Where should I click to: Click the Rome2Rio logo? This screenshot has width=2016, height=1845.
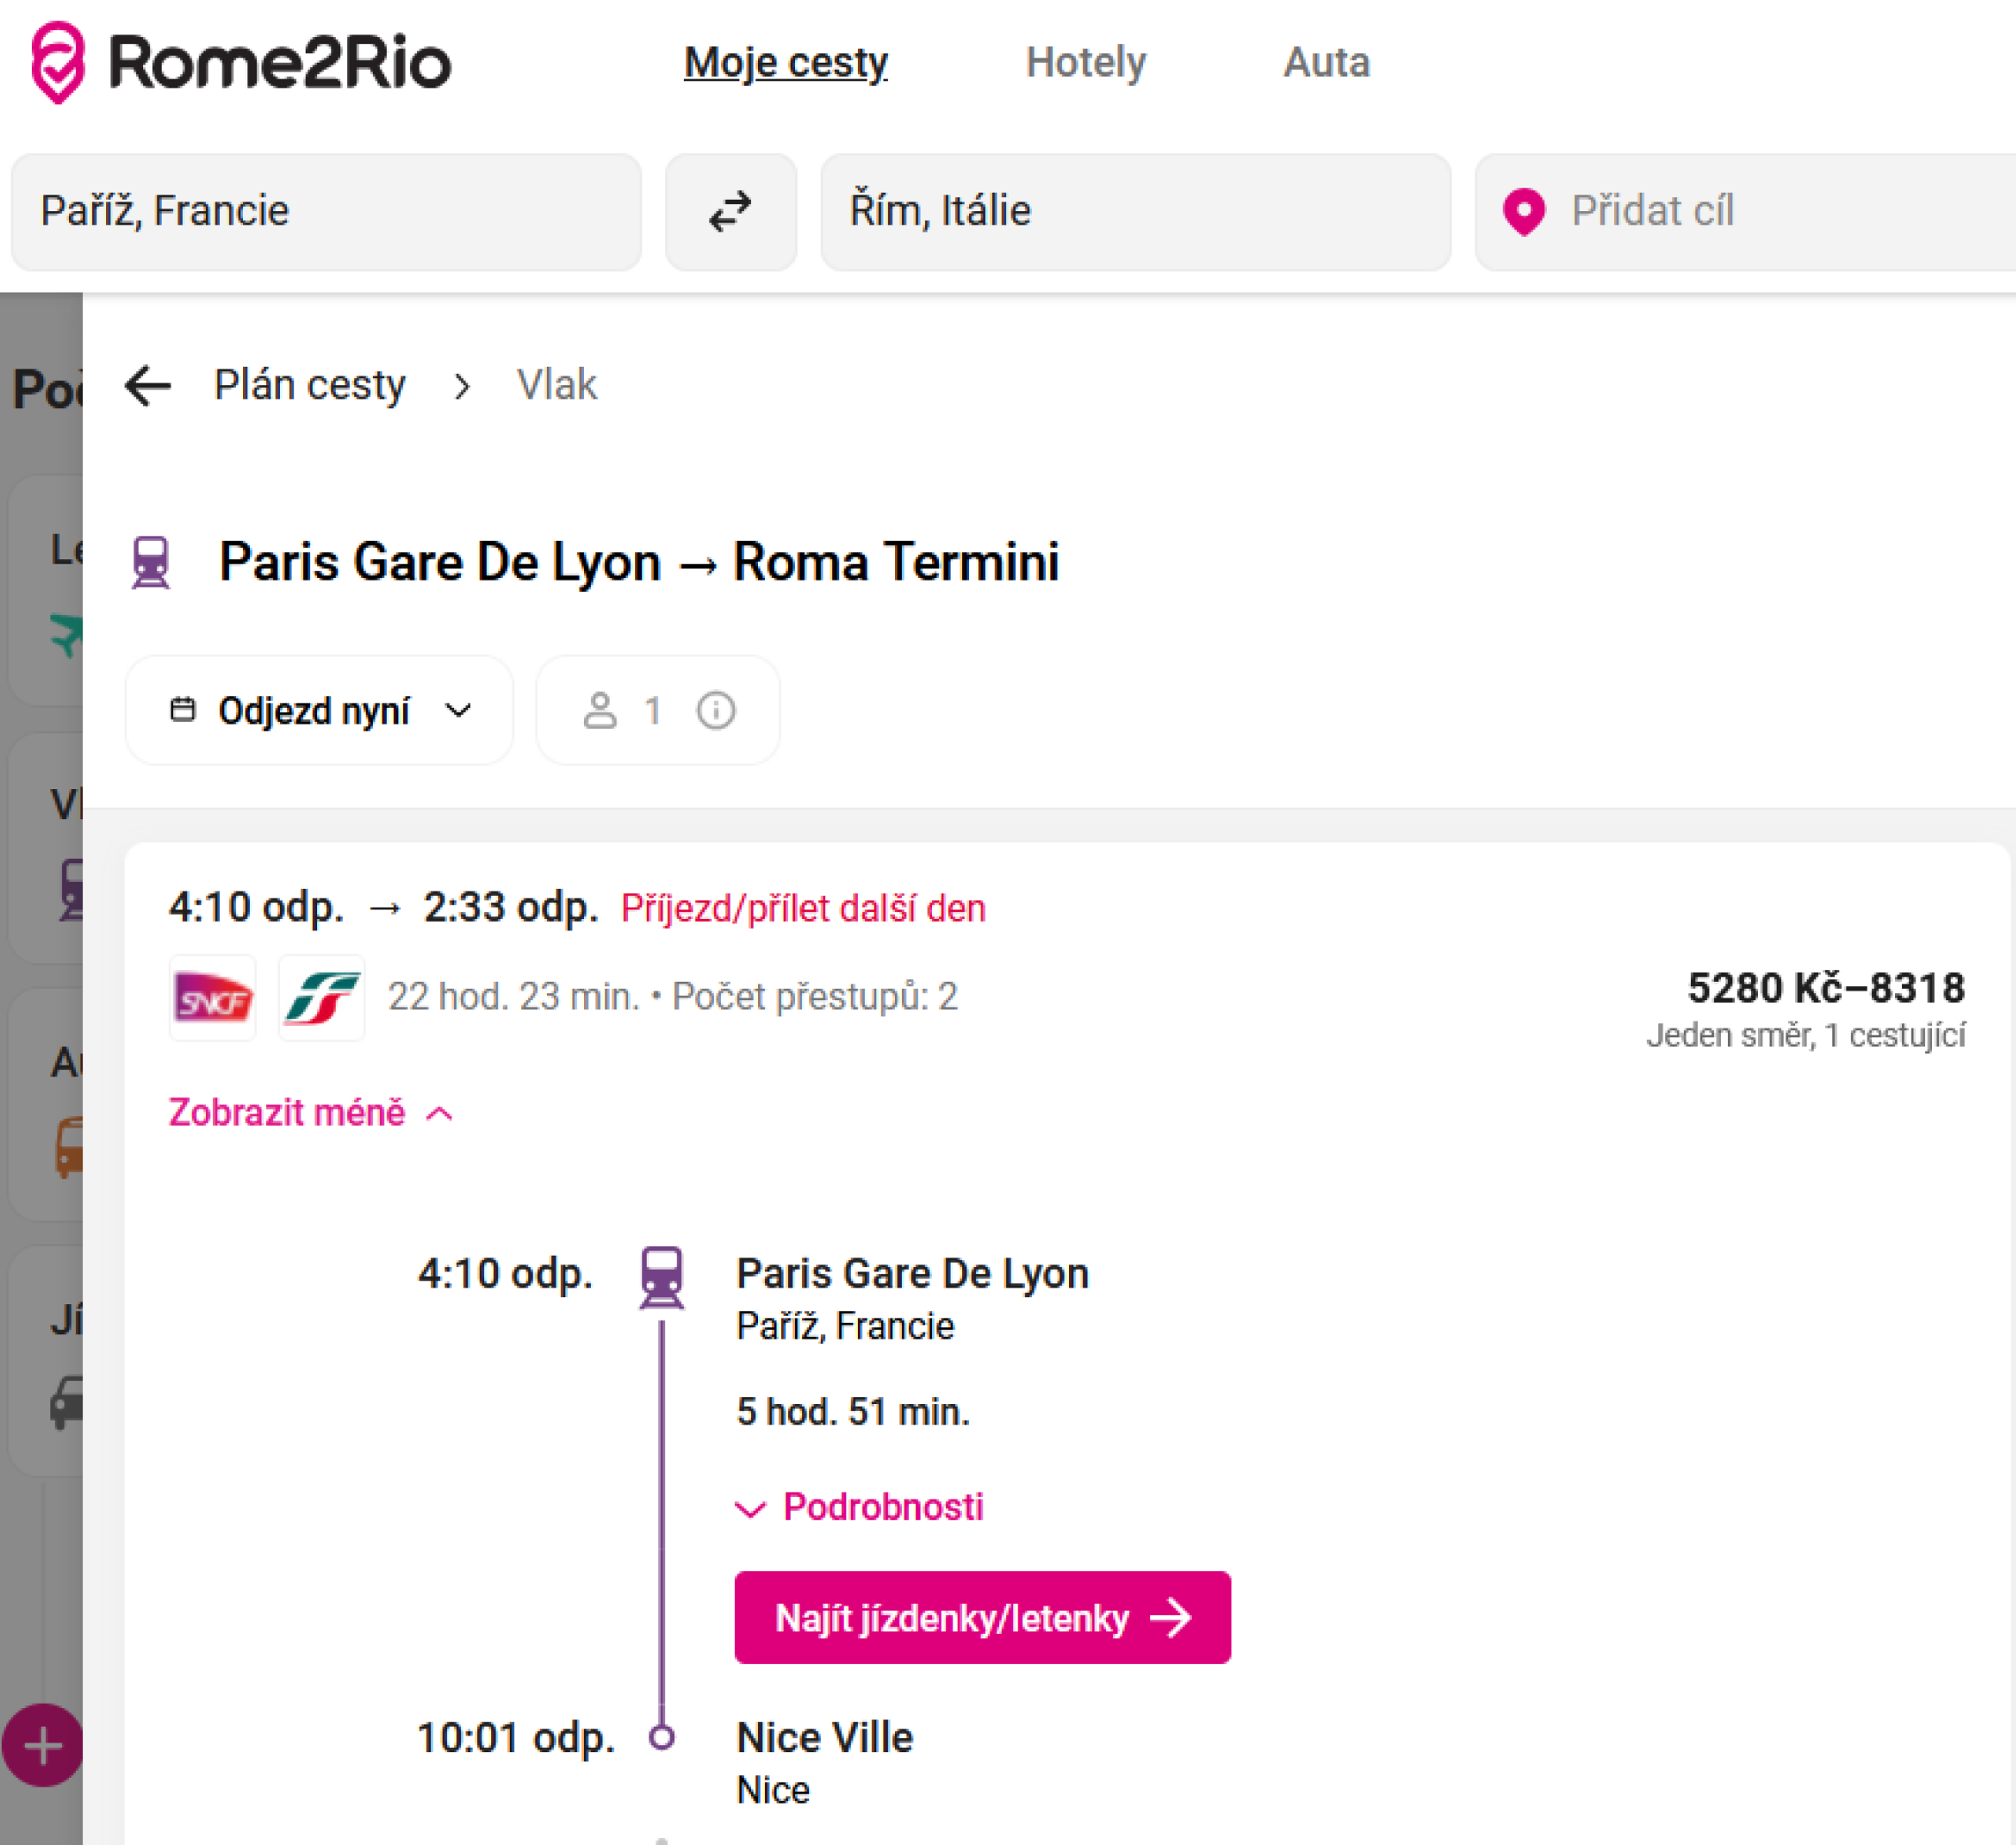point(240,62)
